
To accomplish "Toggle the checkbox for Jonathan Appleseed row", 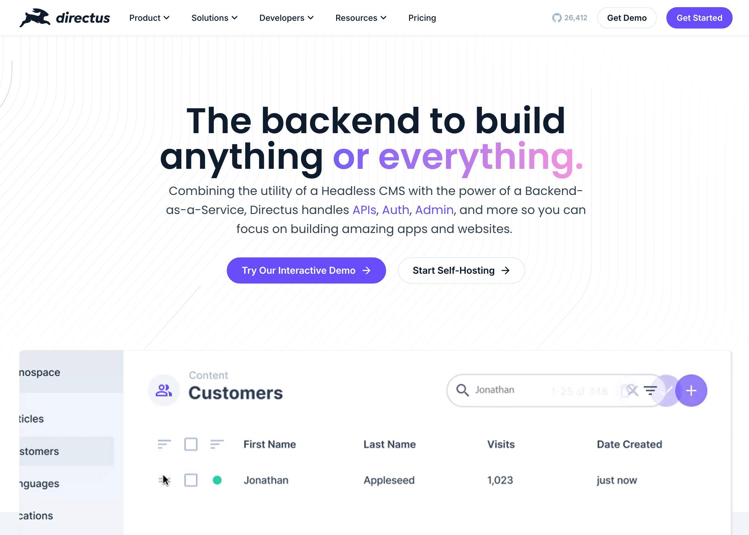I will (191, 479).
